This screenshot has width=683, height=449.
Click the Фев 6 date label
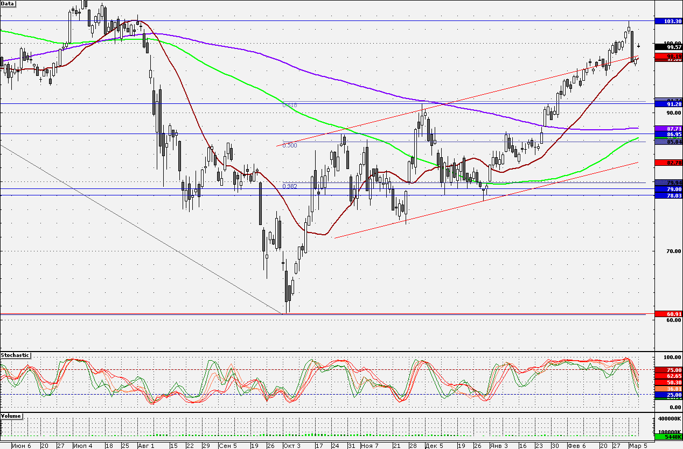click(576, 445)
